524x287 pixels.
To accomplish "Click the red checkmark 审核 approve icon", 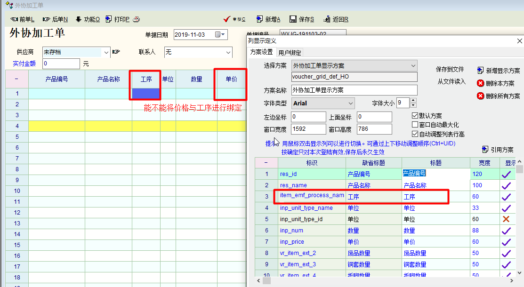I will pyautogui.click(x=226, y=19).
